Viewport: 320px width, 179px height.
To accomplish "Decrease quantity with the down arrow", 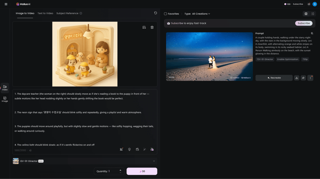I will (120, 173).
